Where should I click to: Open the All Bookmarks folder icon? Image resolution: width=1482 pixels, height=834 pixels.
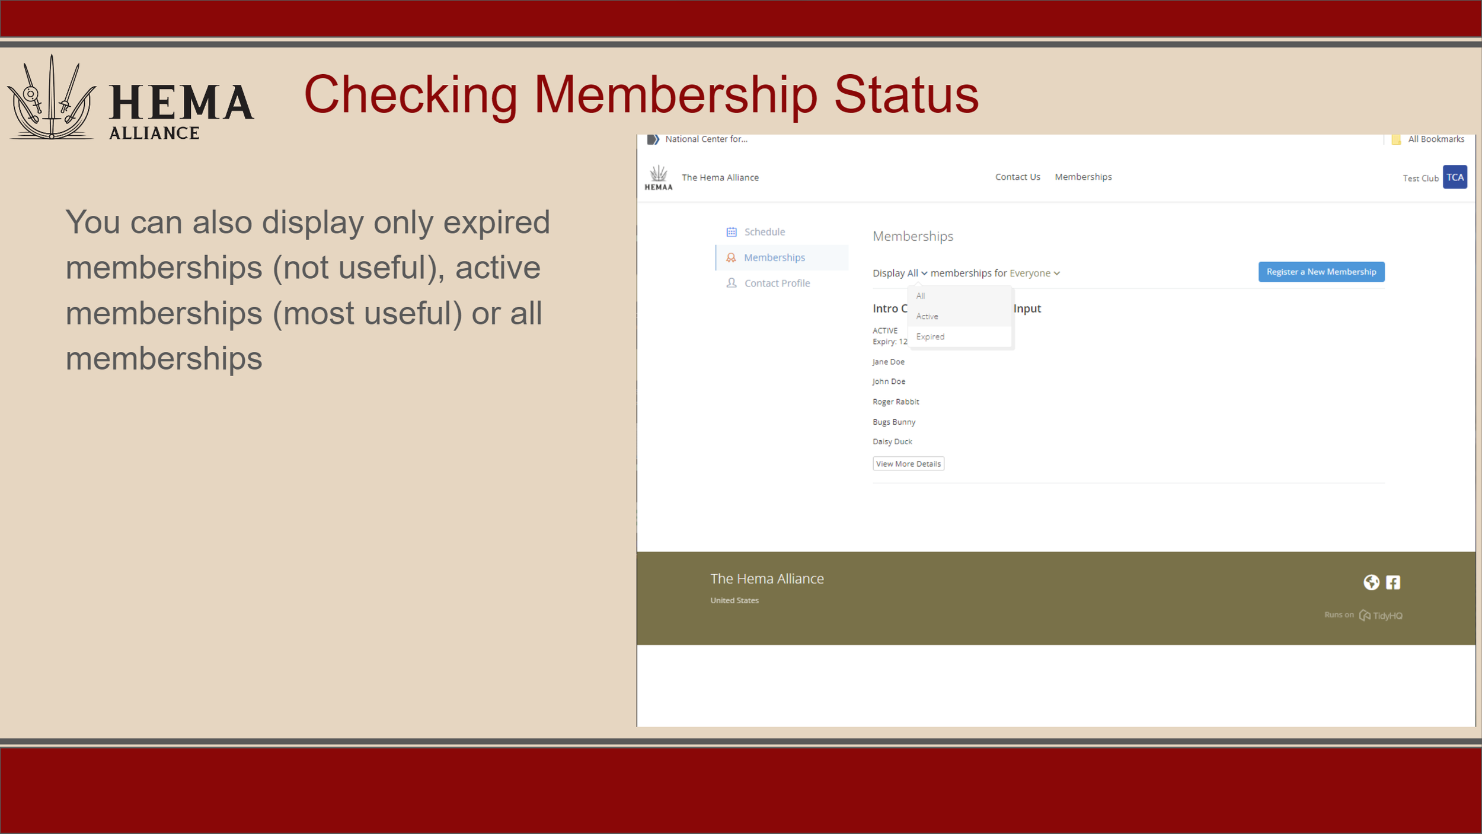[x=1396, y=139]
